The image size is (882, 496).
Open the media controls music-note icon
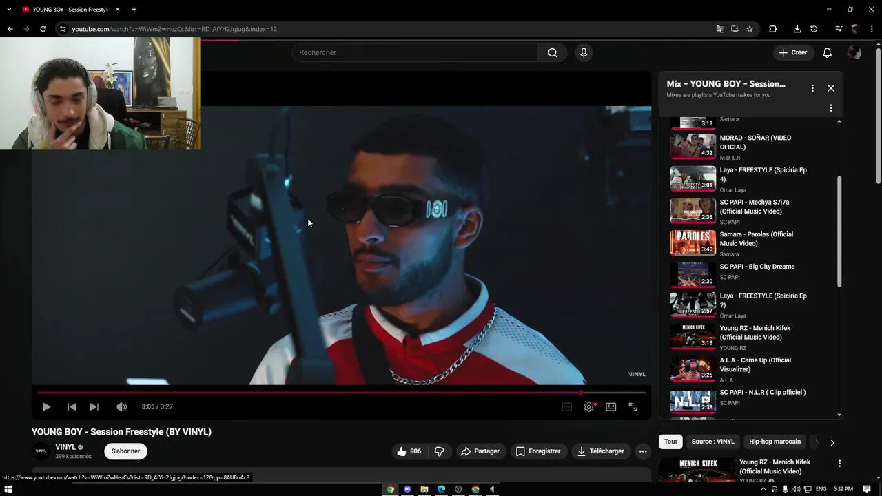[x=839, y=29]
